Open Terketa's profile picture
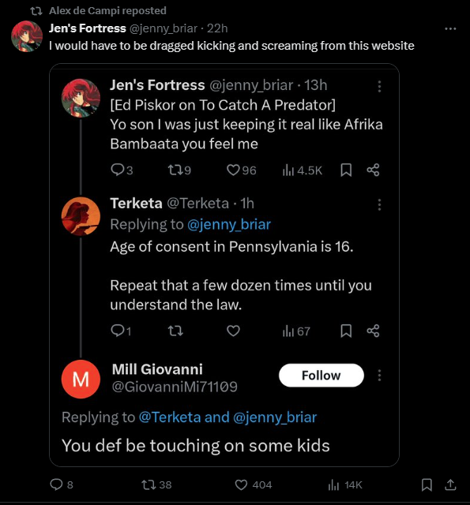This screenshot has width=470, height=505. pos(81,216)
